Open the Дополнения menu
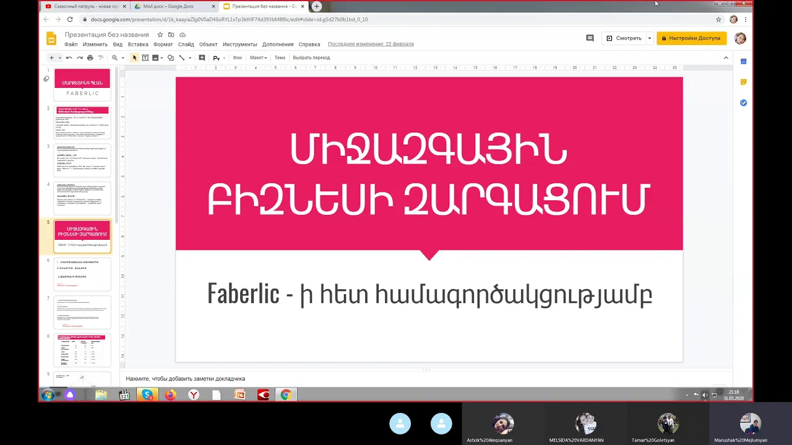The width and height of the screenshot is (792, 445). (278, 44)
